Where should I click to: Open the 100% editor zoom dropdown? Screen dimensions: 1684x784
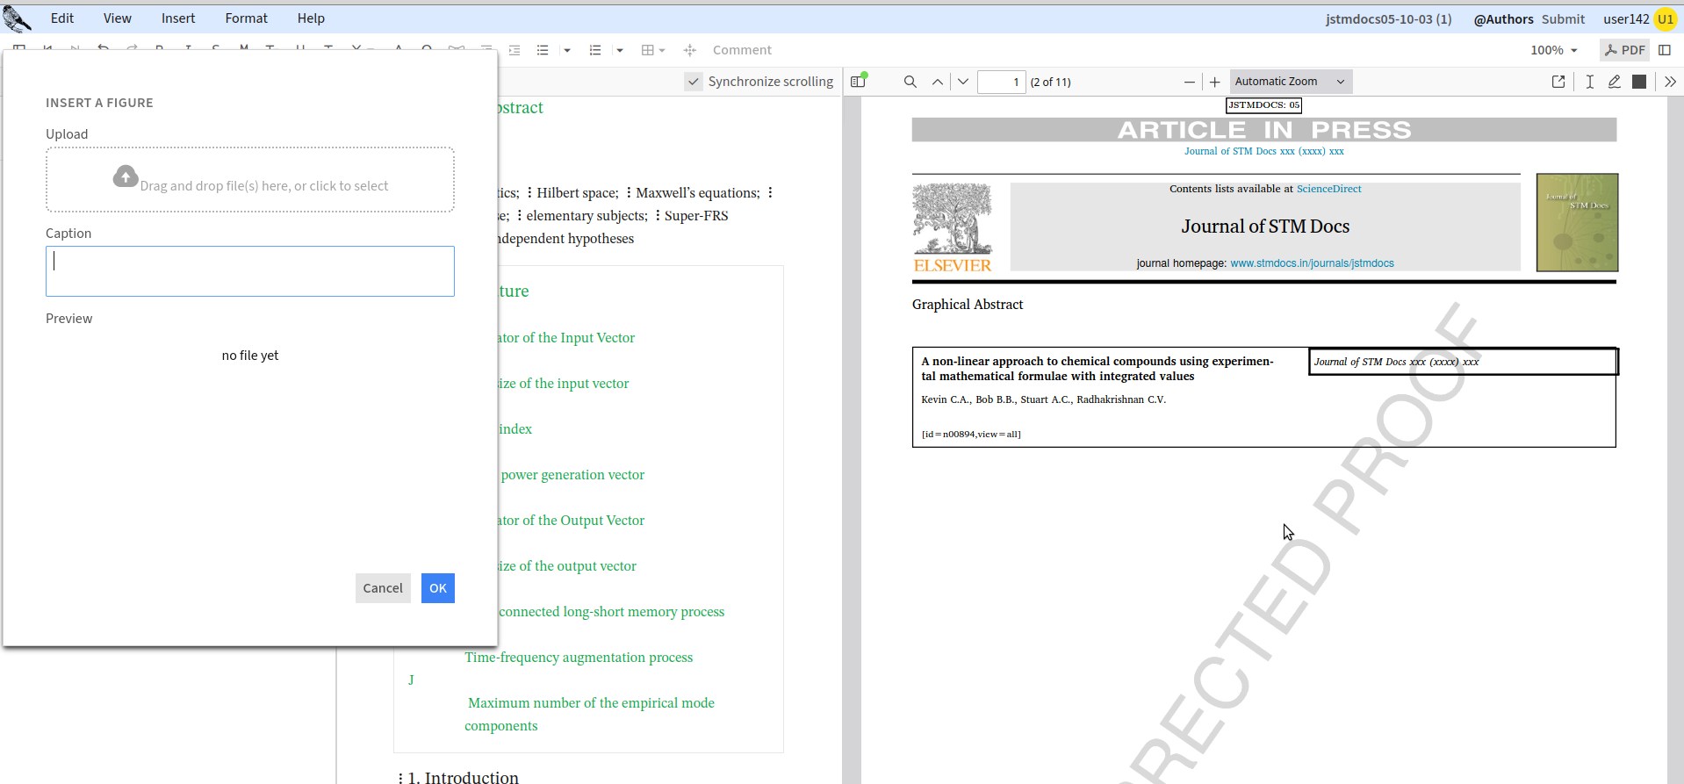pyautogui.click(x=1553, y=50)
